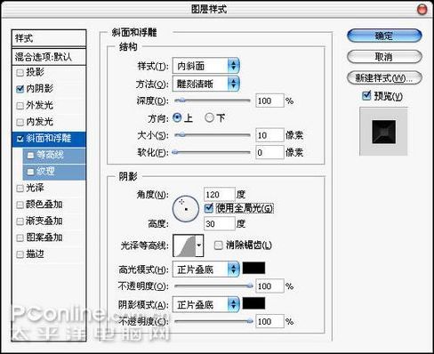
Task: Click the shadow 不透明度 slider
Action: [x=213, y=321]
